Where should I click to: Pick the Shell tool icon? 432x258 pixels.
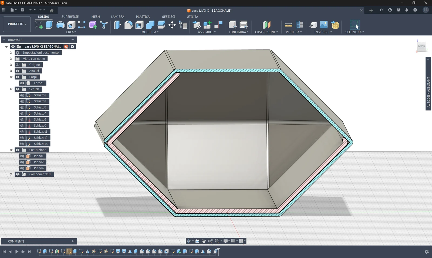coord(139,25)
